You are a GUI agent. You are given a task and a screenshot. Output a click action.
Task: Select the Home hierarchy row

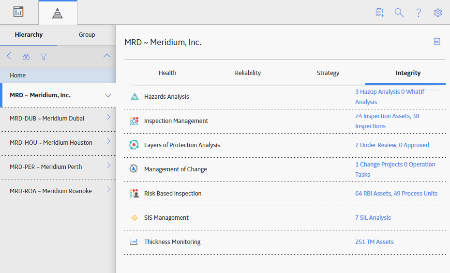(x=58, y=76)
